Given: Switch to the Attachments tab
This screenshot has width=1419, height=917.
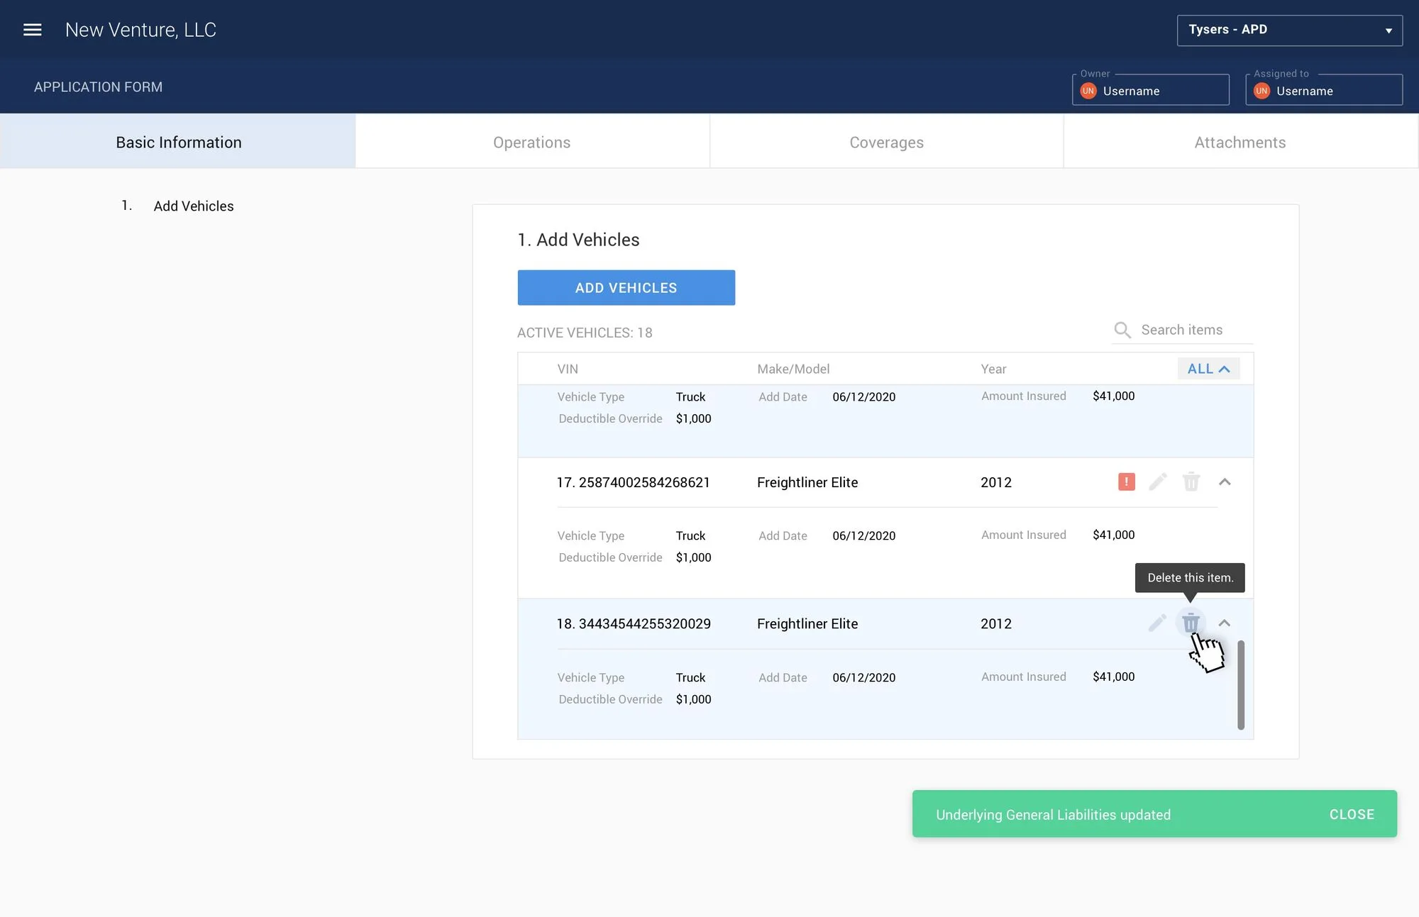Looking at the screenshot, I should [1240, 142].
